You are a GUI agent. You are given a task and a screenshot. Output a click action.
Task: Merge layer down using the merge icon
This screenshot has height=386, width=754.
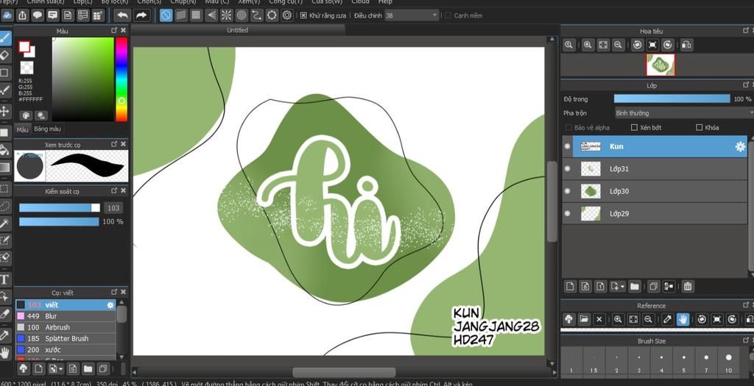pyautogui.click(x=669, y=287)
